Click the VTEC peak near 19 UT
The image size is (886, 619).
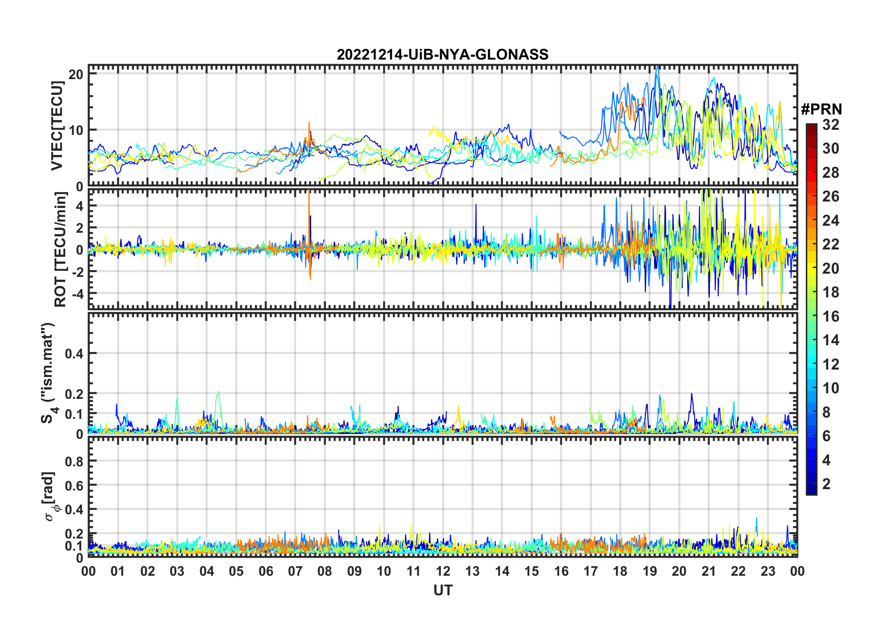click(658, 74)
